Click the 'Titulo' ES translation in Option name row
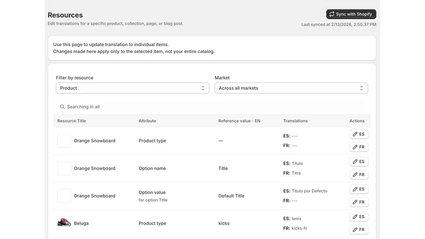The width and height of the screenshot is (425, 239). click(297, 164)
